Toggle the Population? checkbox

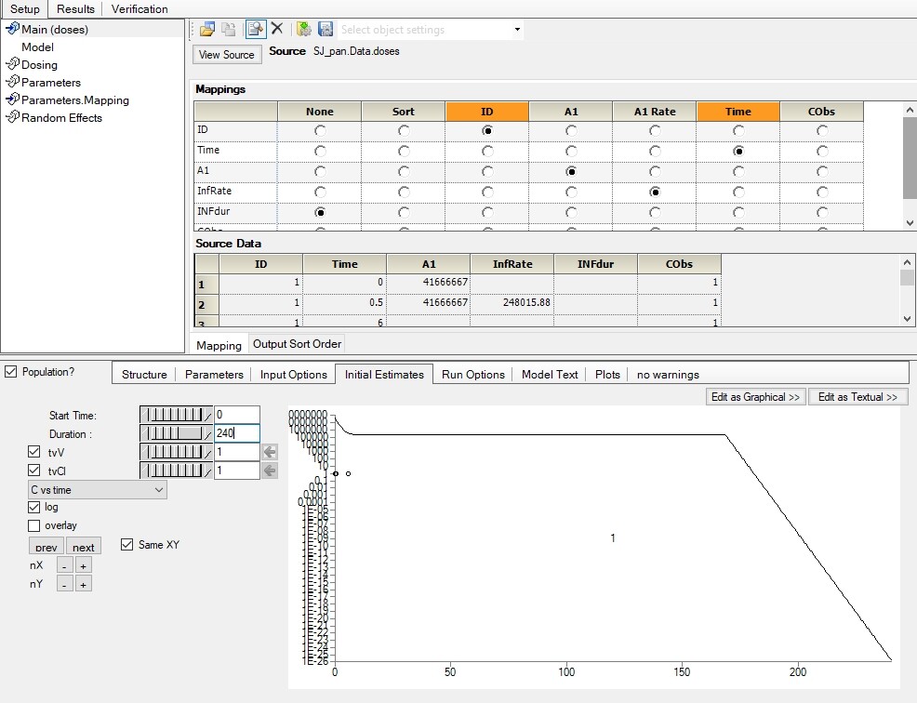click(x=10, y=372)
